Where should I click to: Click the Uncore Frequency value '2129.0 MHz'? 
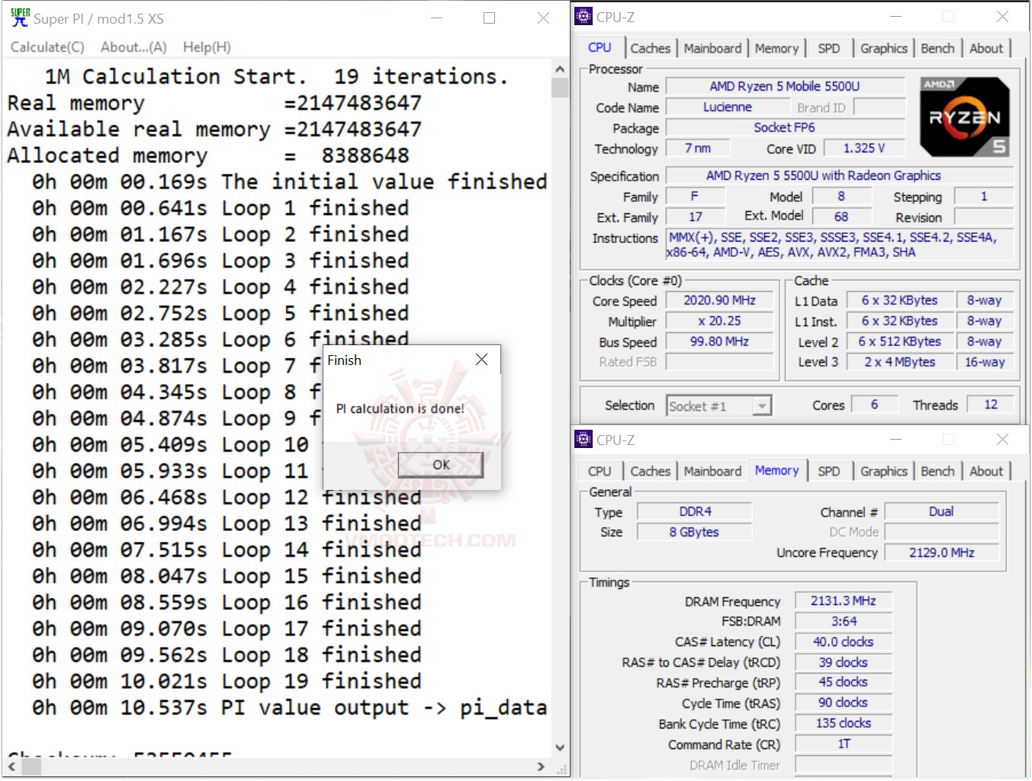[941, 553]
